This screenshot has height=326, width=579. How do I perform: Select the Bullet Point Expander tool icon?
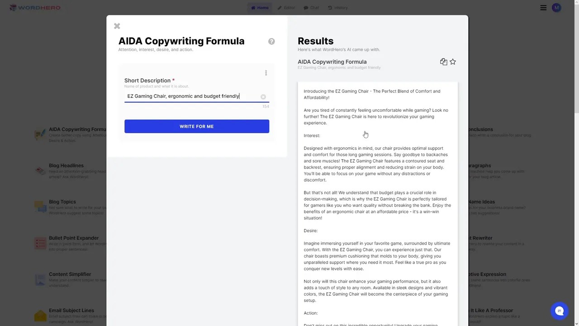click(x=40, y=244)
